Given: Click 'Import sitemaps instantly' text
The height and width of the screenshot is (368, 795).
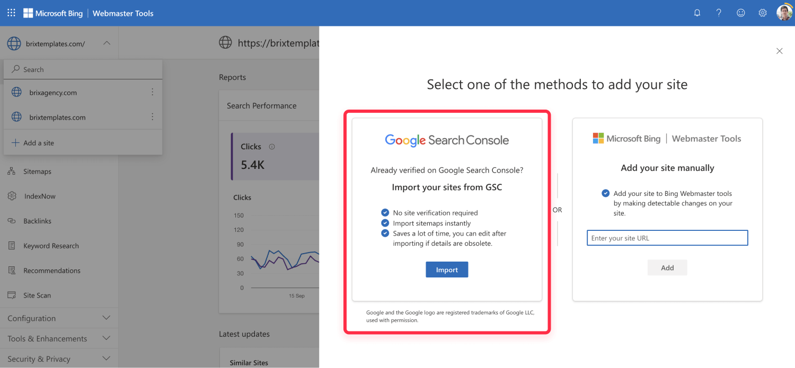Looking at the screenshot, I should pyautogui.click(x=431, y=223).
